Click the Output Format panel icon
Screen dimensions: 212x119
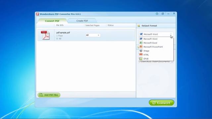click(138, 26)
